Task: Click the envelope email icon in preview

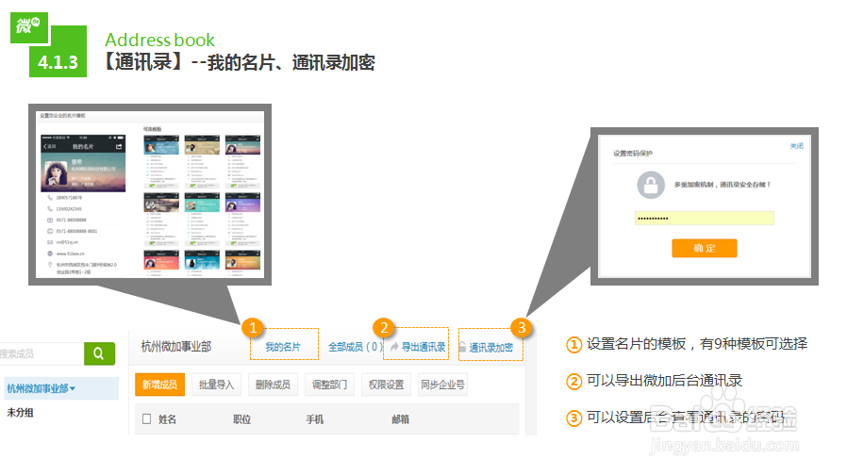Action: (50, 242)
